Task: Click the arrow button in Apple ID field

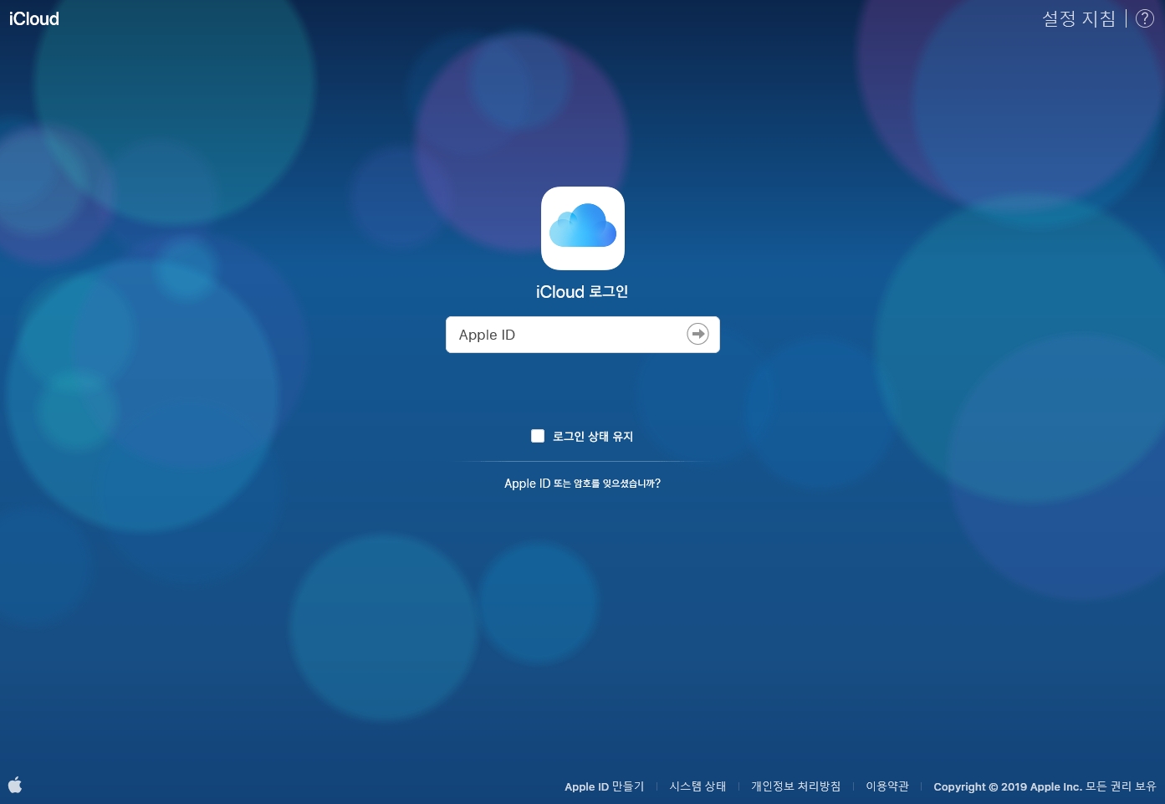Action: point(697,334)
